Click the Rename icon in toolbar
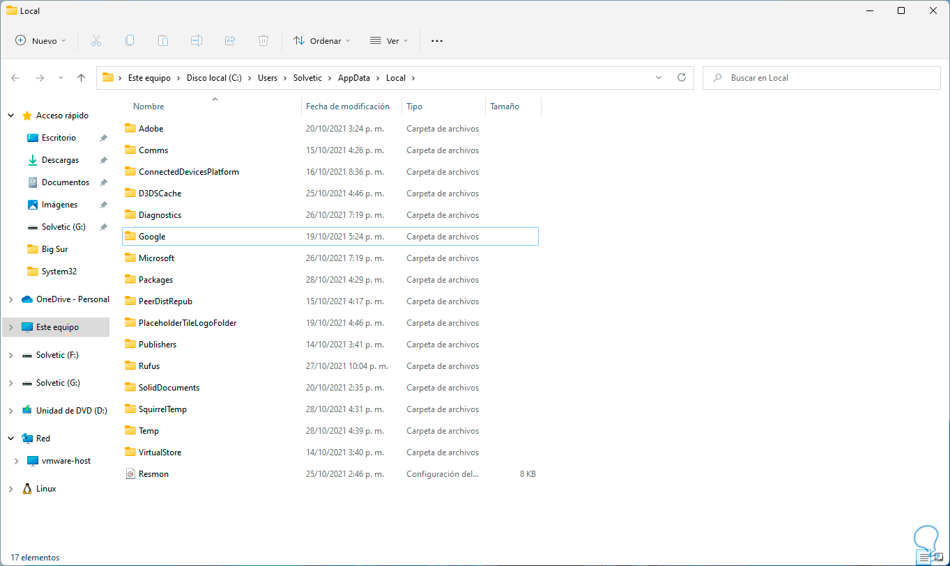Viewport: 950px width, 566px height. click(197, 41)
